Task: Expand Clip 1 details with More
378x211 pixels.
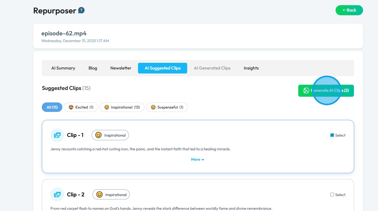Action: pos(196,159)
